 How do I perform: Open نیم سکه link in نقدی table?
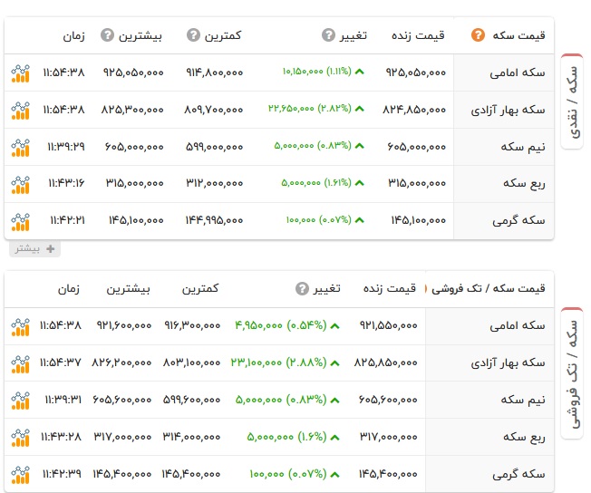(523, 147)
